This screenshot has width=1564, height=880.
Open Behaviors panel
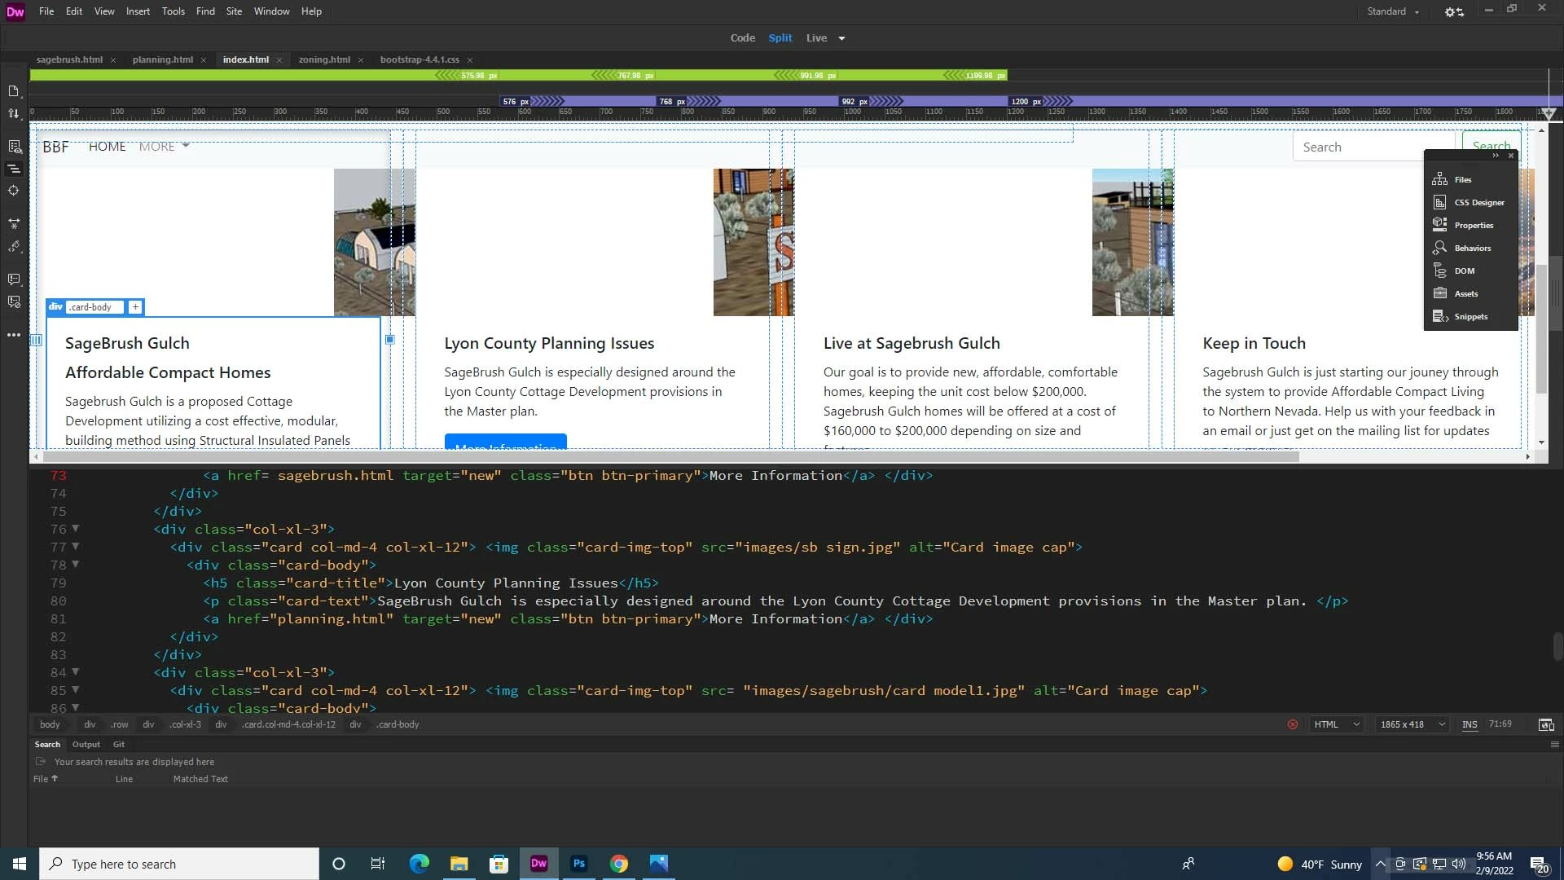(x=1472, y=248)
